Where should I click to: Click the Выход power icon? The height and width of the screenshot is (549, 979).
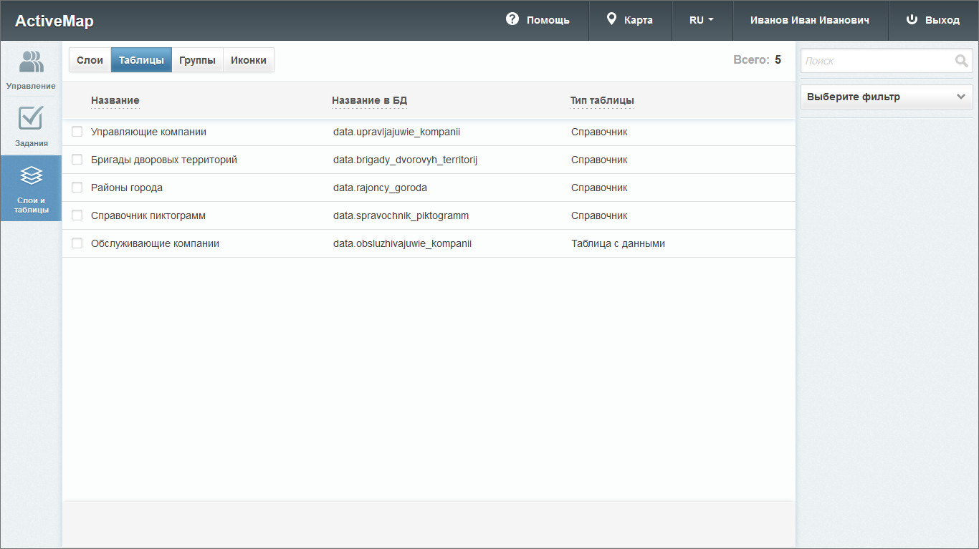pos(912,19)
